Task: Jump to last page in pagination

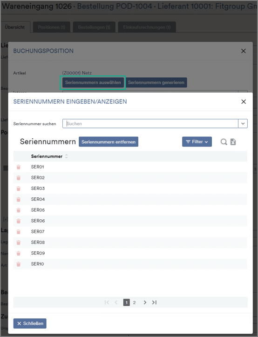Action: click(x=154, y=303)
